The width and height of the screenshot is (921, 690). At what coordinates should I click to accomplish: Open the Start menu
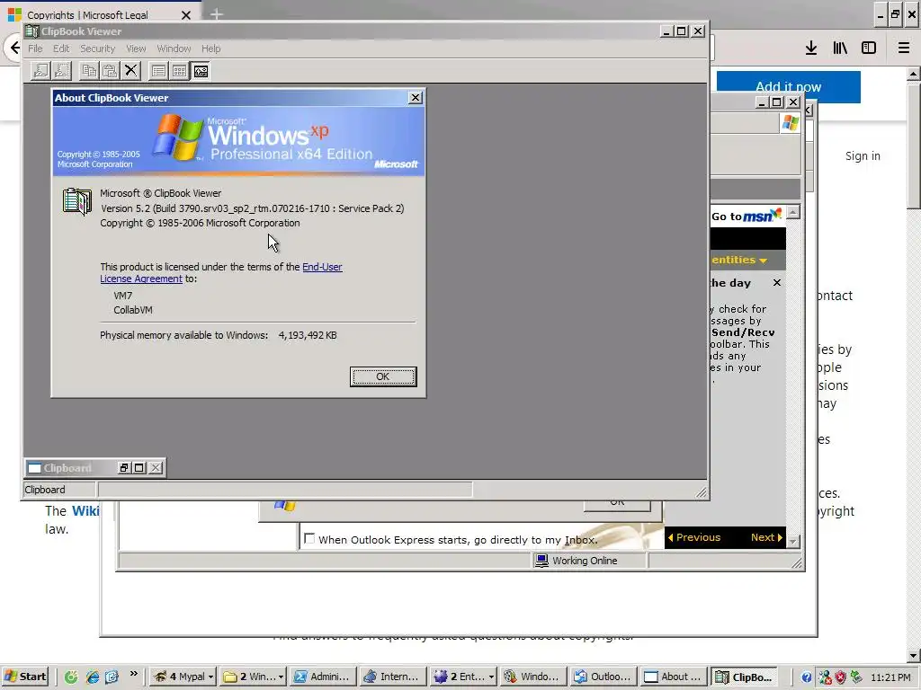(24, 677)
